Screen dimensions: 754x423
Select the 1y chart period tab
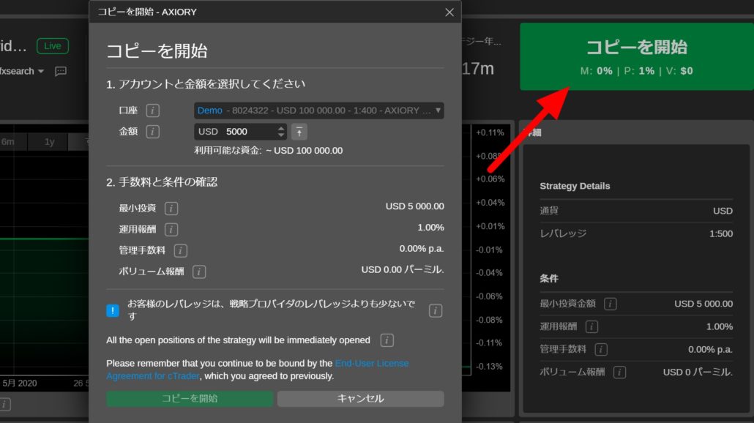[x=49, y=142]
